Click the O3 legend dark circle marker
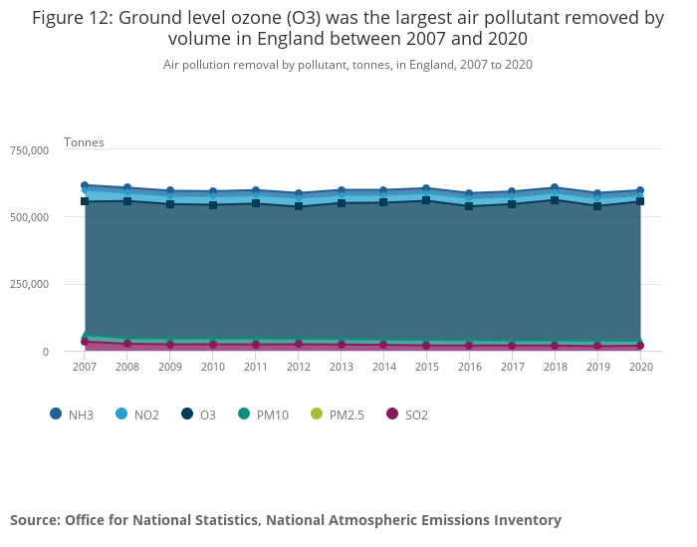 [x=187, y=414]
